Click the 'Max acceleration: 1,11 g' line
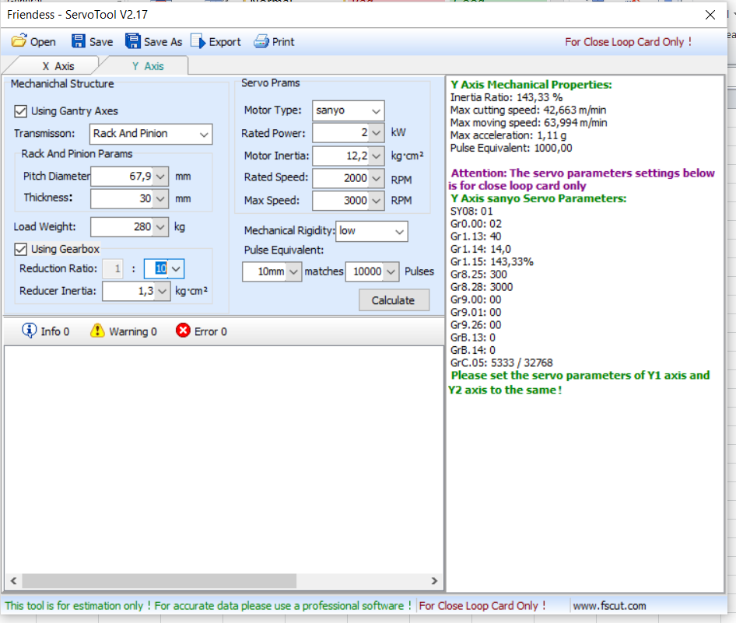The width and height of the screenshot is (736, 623). coord(508,135)
